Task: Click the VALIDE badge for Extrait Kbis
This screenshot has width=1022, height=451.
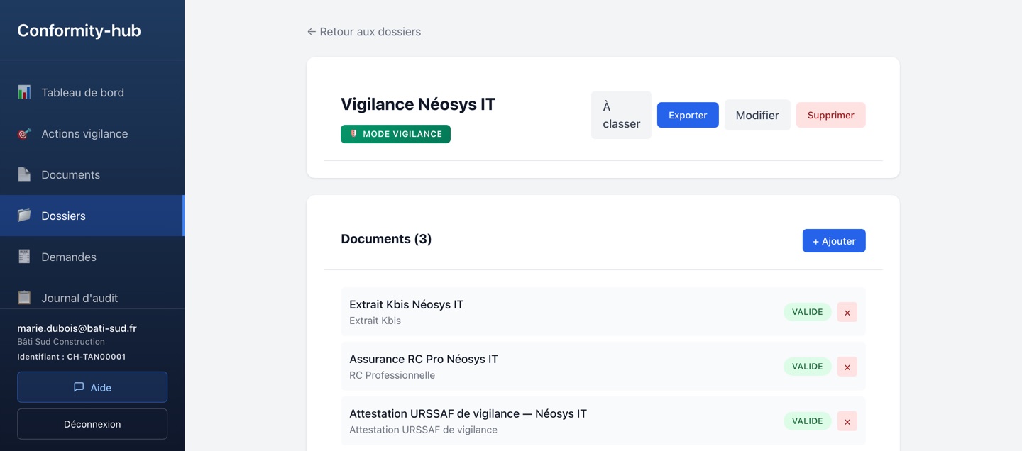Action: (808, 312)
